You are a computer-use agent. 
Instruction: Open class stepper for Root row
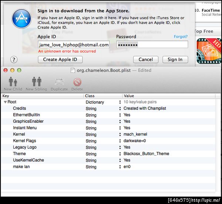pyautogui.click(x=120, y=102)
